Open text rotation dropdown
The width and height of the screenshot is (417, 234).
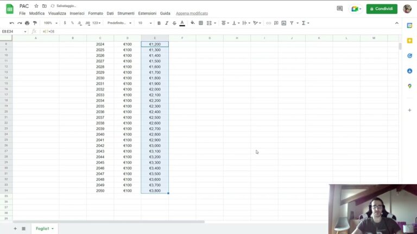click(x=257, y=23)
